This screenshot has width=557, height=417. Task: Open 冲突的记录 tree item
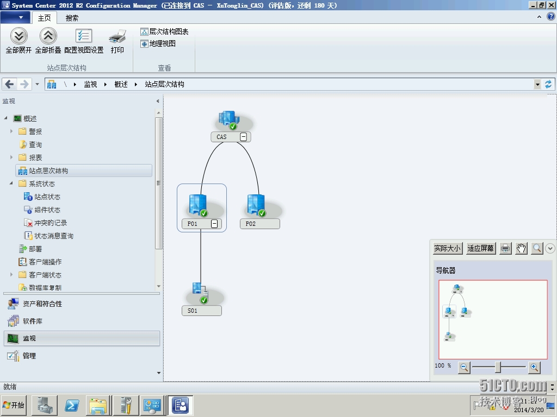46,223
